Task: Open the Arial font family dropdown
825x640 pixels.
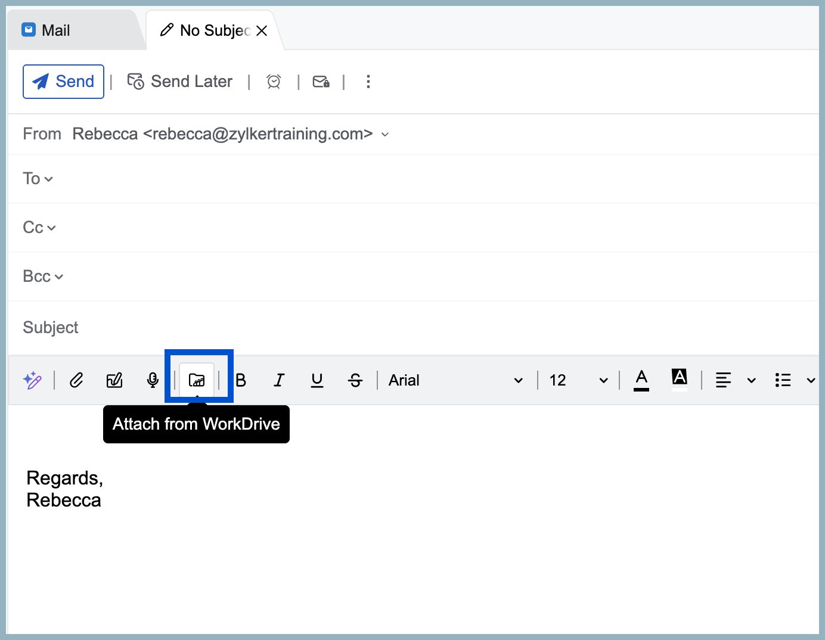Action: click(456, 380)
